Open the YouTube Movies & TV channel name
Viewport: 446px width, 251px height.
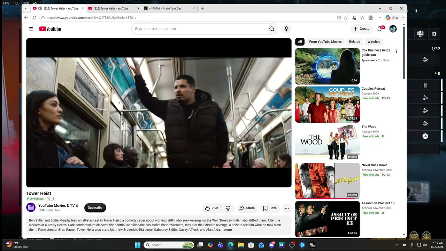[56, 206]
